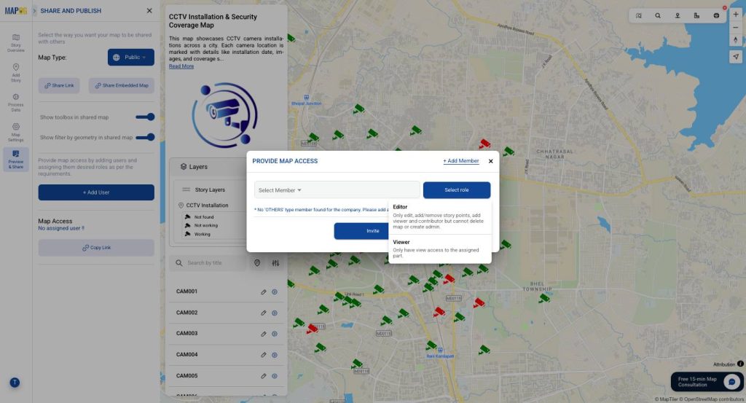Screen dimensions: 746x403
Task: Toggle Show filter by geometry switch
Action: [x=145, y=137]
